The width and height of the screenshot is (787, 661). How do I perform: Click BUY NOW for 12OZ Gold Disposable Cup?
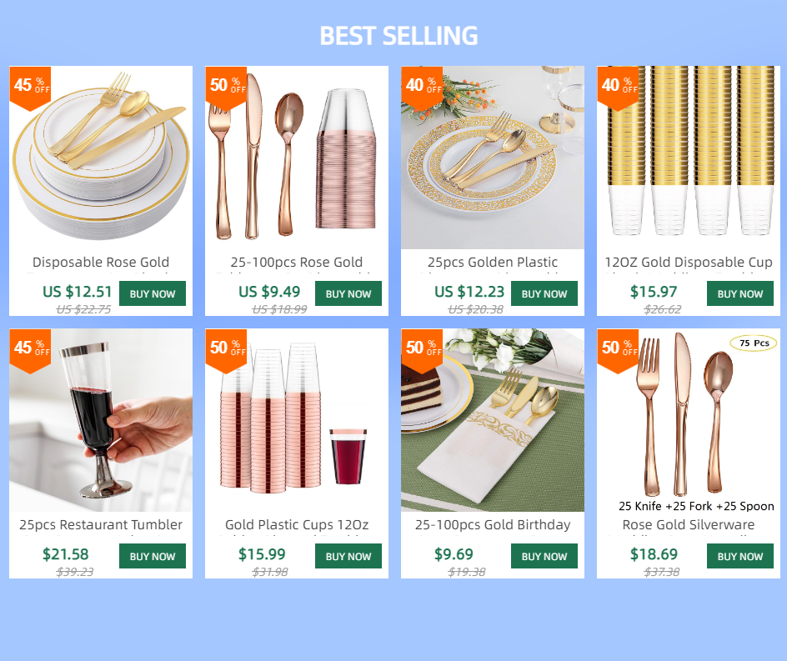click(x=739, y=293)
